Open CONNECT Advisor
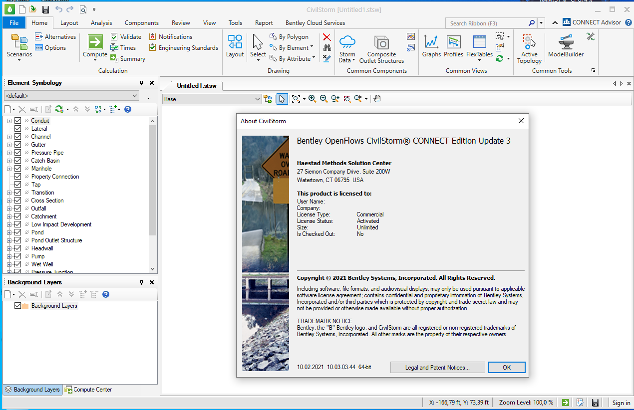The height and width of the screenshot is (410, 634). tap(592, 22)
